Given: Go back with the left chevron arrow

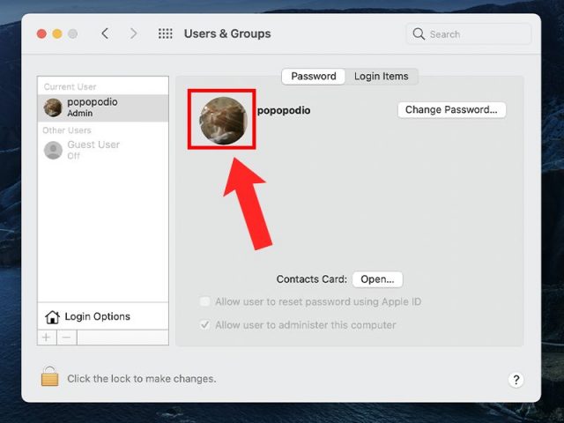Looking at the screenshot, I should coord(105,33).
